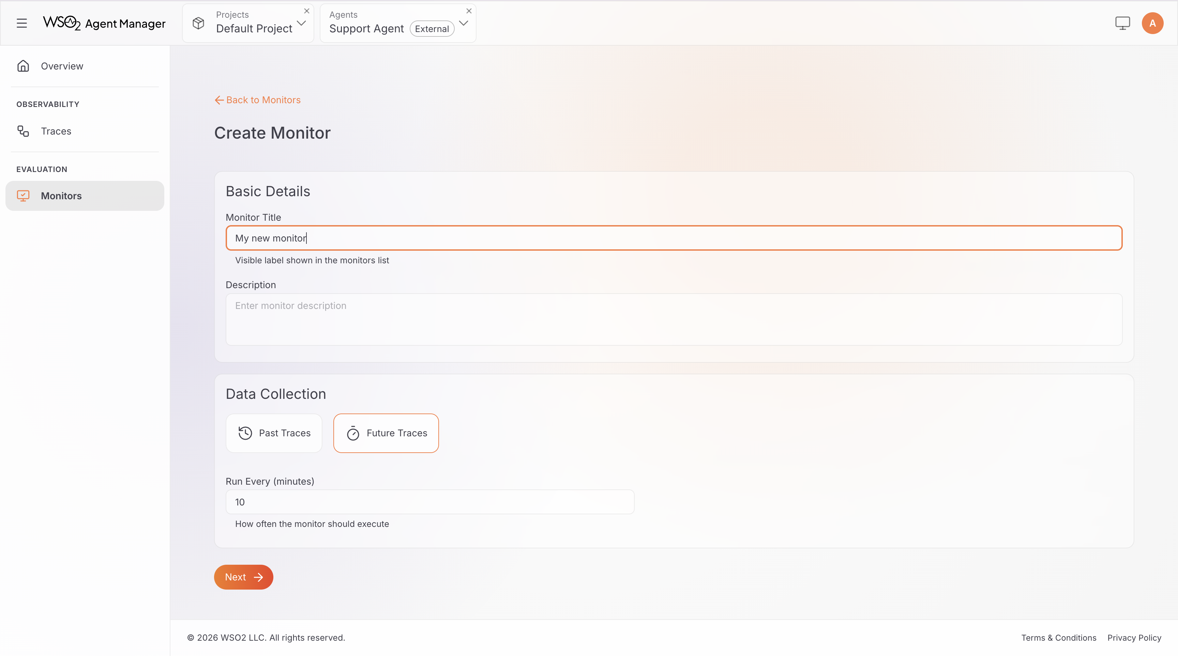Click the Projects box icon
1178x656 pixels.
198,23
